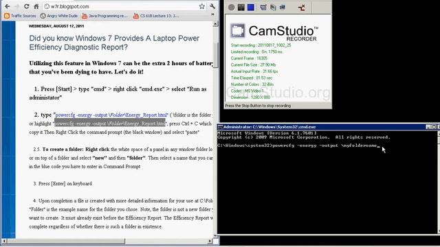Click horizontal scrollbar left arrow

(x=4, y=241)
